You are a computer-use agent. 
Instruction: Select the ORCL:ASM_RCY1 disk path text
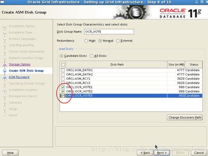click(78, 79)
